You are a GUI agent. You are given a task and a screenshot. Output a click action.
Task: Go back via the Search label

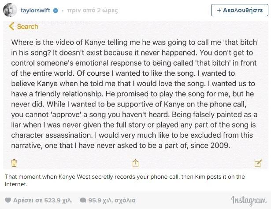(27, 27)
